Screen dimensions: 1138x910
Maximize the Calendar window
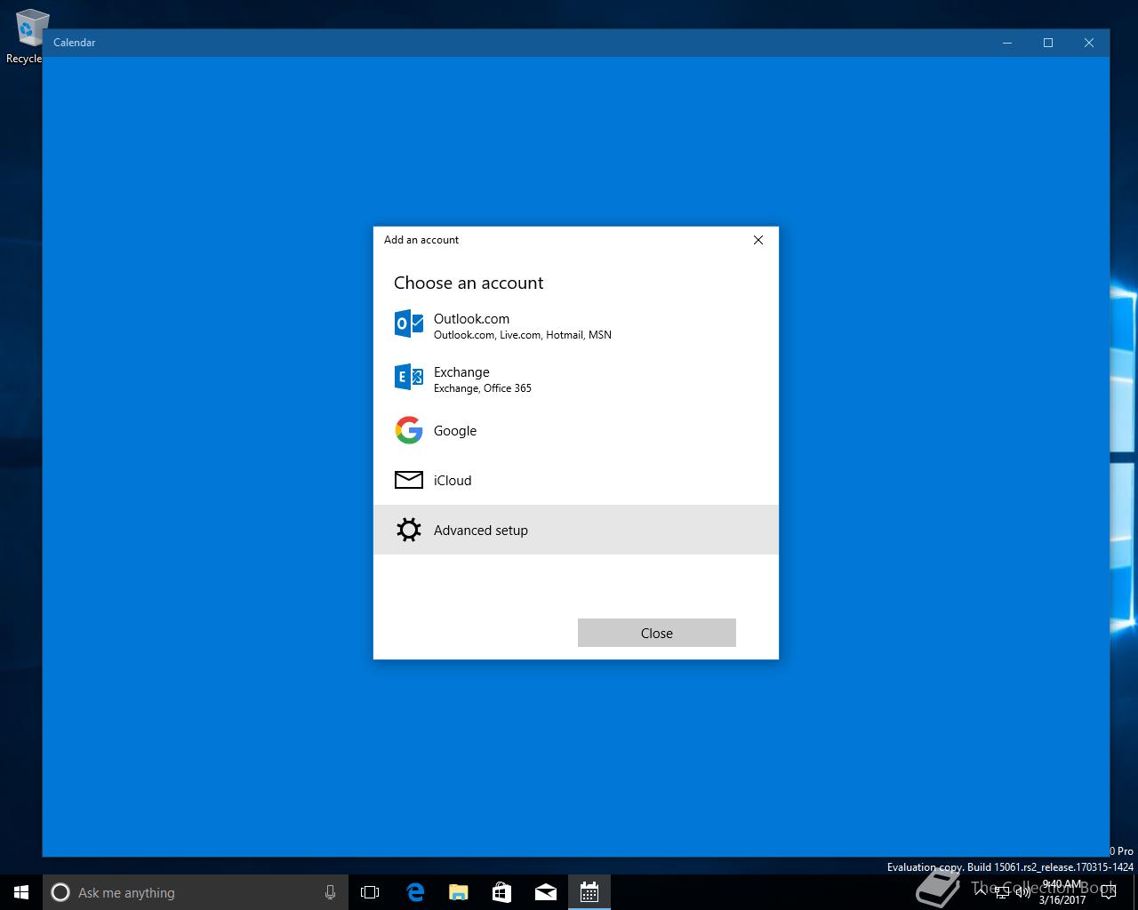pos(1048,43)
